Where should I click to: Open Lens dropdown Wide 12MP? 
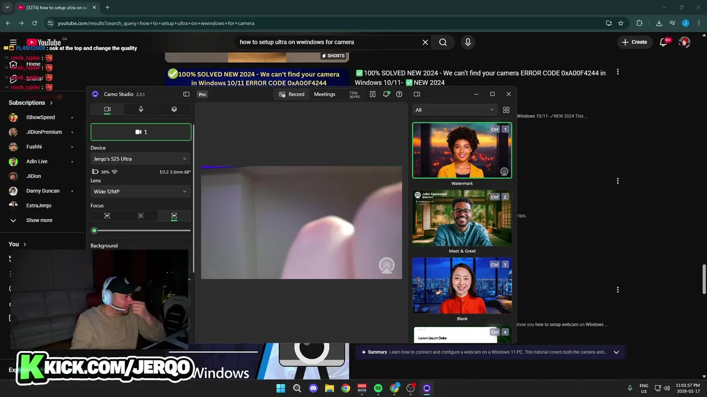(140, 191)
